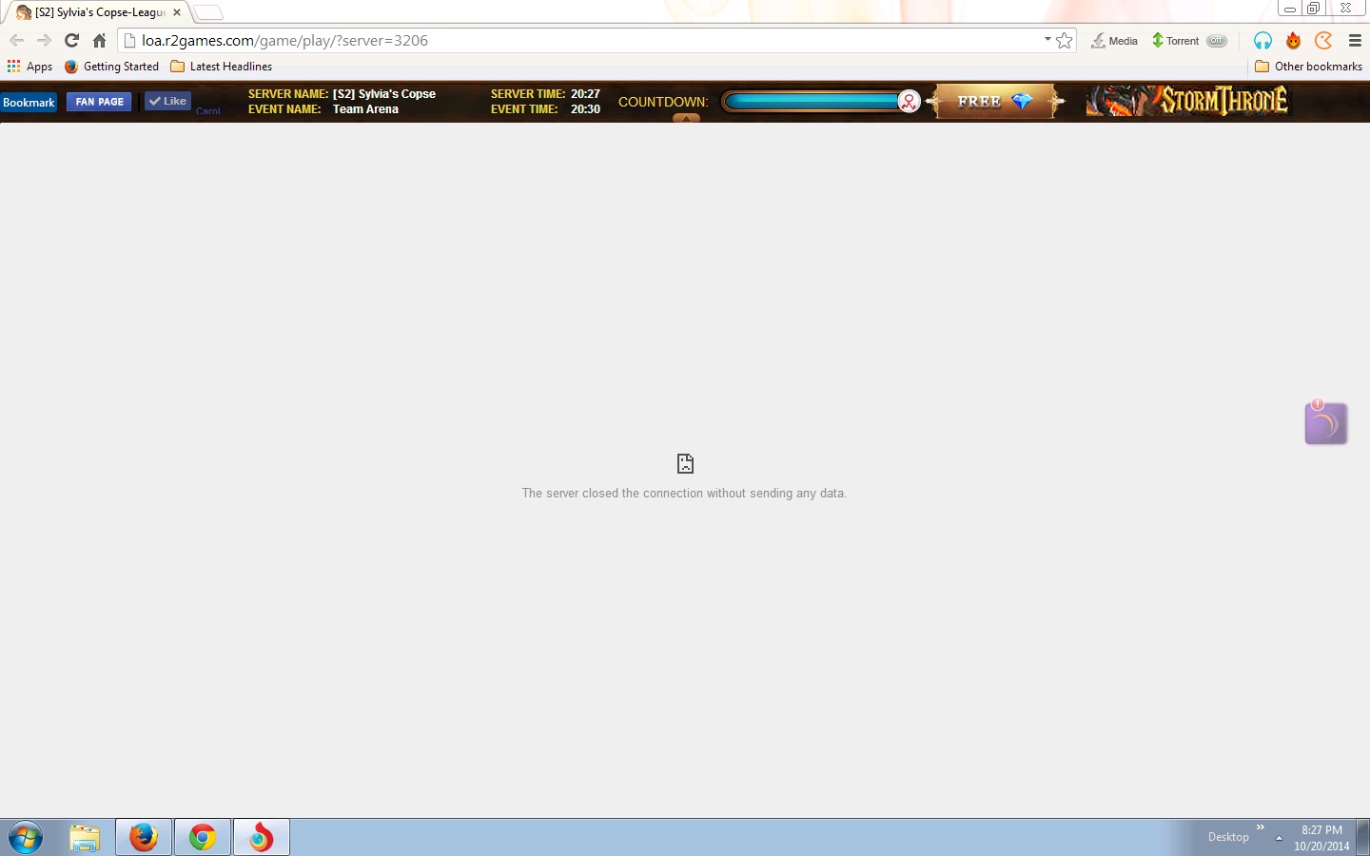This screenshot has height=856, width=1370.
Task: Bookmark this page with the star icon
Action: click(x=1065, y=41)
